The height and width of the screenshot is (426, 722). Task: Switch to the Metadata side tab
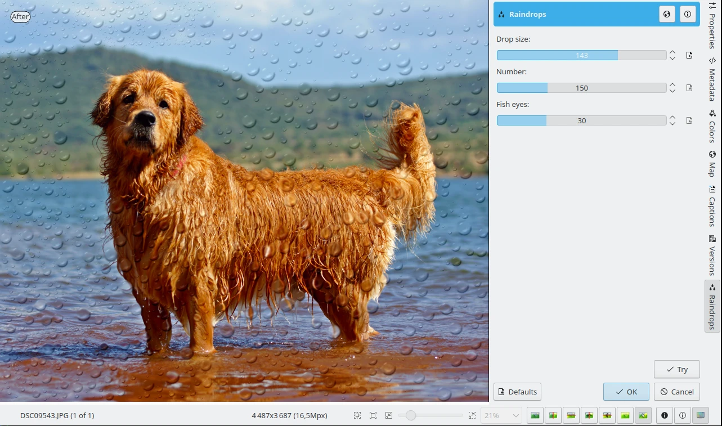point(712,79)
